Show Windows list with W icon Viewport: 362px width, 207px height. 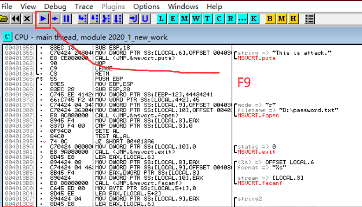click(196, 19)
